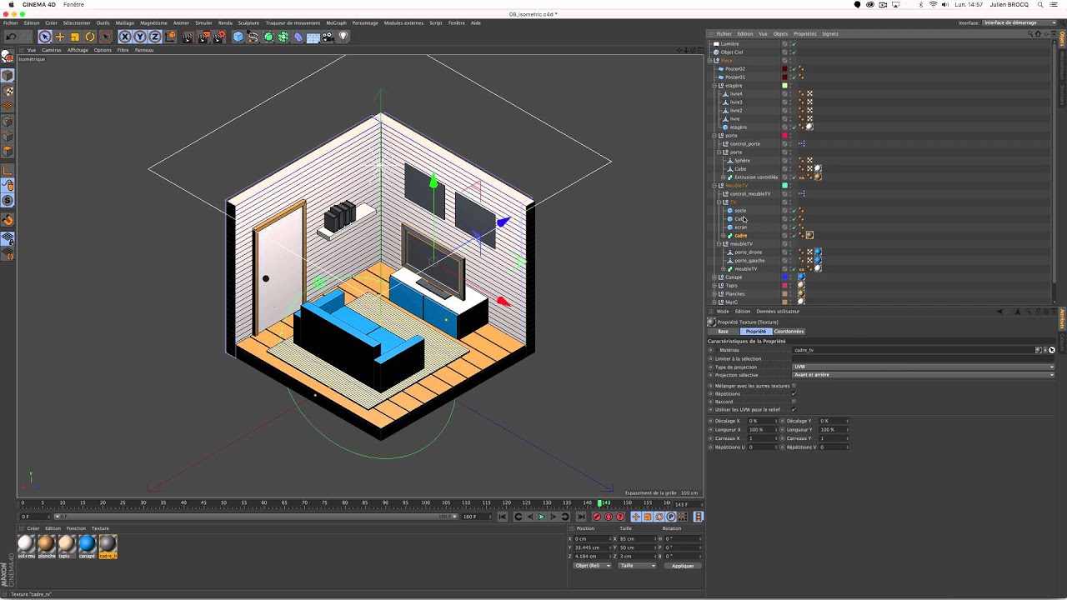1067x600 pixels.
Task: Open the Type de projection dropdown
Action: coord(923,367)
